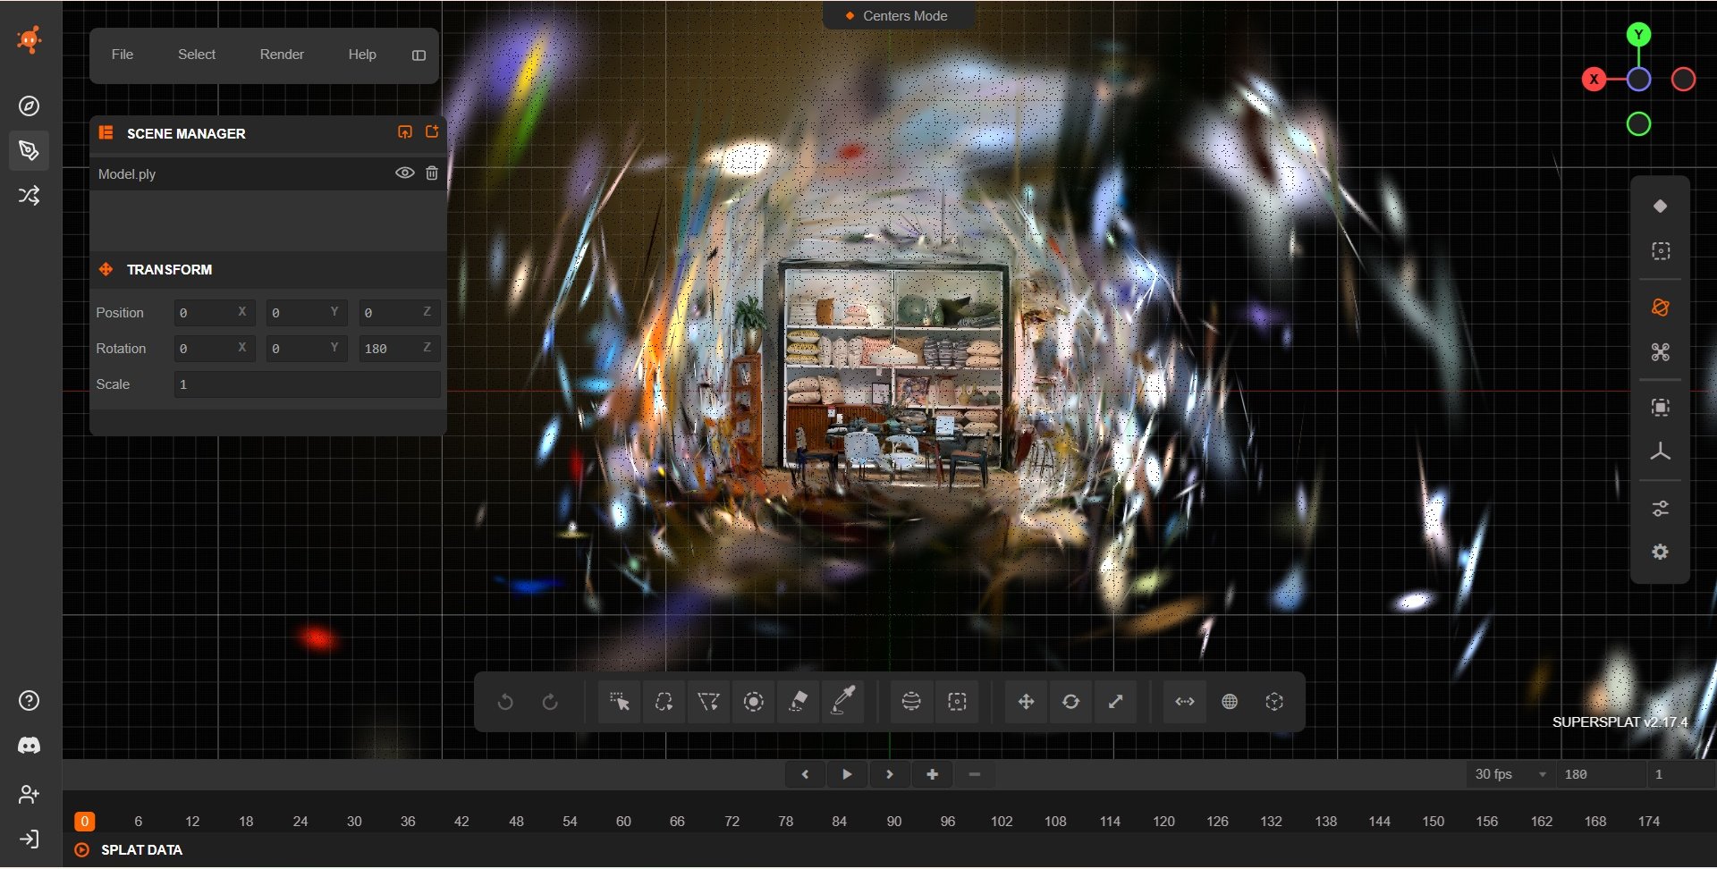The width and height of the screenshot is (1717, 869).
Task: Snap view to the X axis gizmo
Action: [1594, 80]
